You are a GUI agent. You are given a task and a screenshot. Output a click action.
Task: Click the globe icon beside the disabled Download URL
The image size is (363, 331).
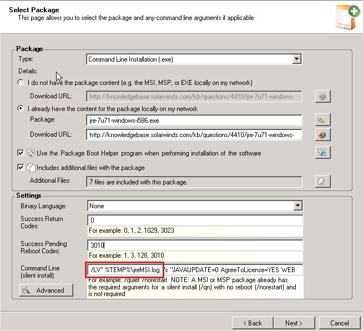click(x=322, y=97)
